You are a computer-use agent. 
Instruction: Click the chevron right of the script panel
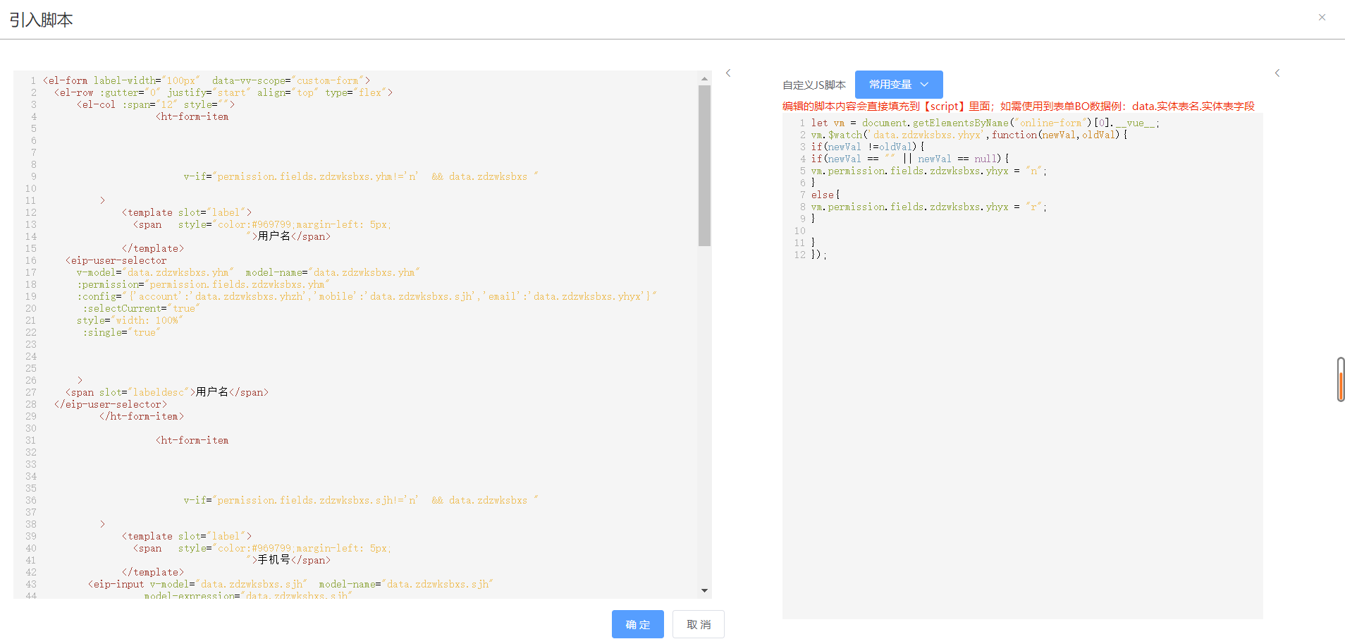[1277, 73]
